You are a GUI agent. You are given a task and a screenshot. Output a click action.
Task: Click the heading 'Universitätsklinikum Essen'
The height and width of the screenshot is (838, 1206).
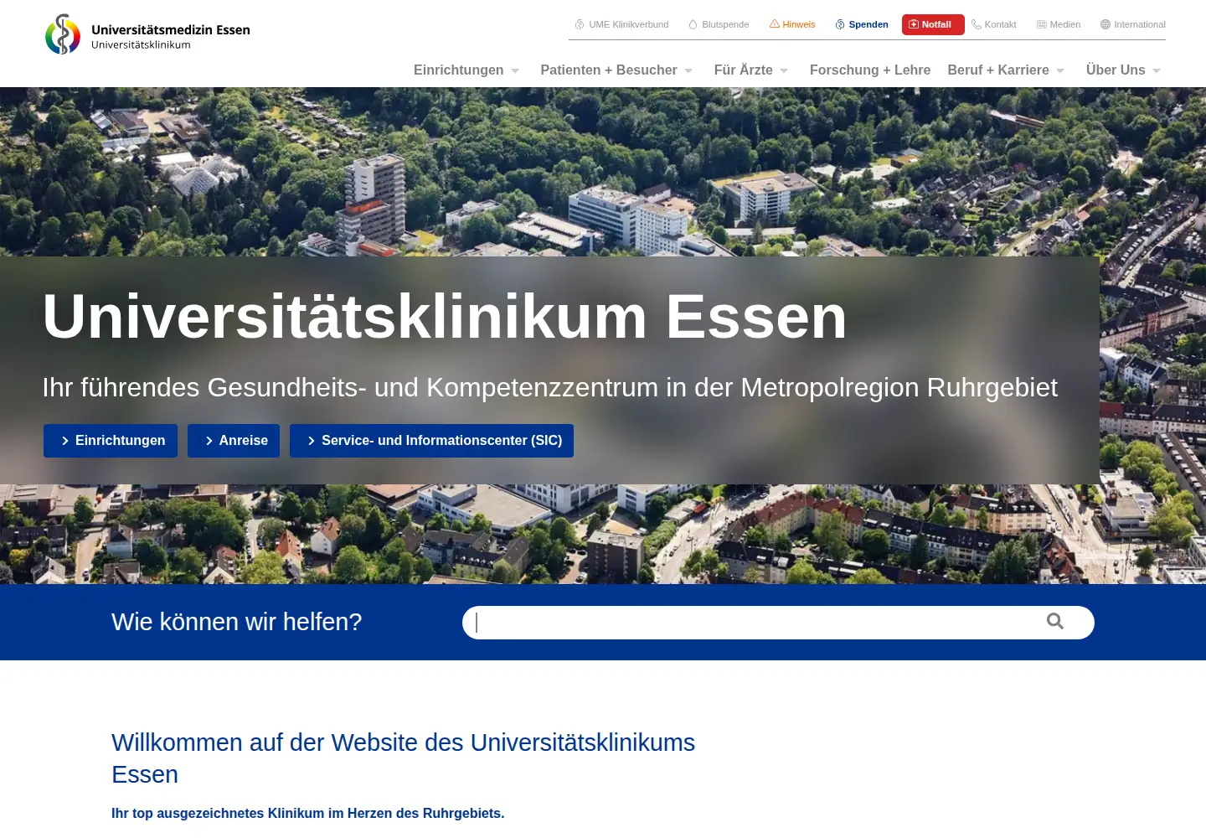pos(445,317)
